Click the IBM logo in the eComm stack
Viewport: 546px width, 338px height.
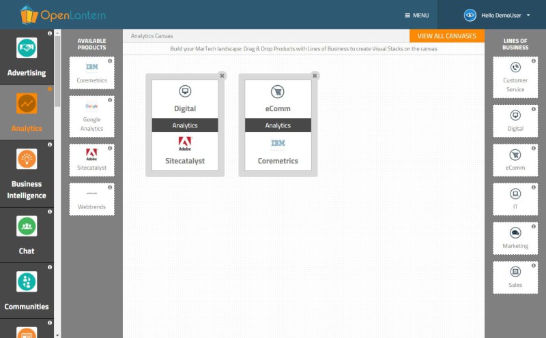(278, 143)
